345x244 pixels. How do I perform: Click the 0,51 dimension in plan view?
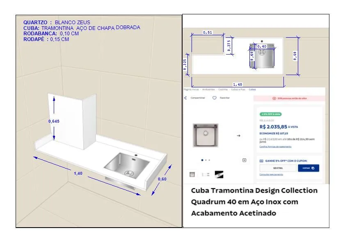pos(208,32)
